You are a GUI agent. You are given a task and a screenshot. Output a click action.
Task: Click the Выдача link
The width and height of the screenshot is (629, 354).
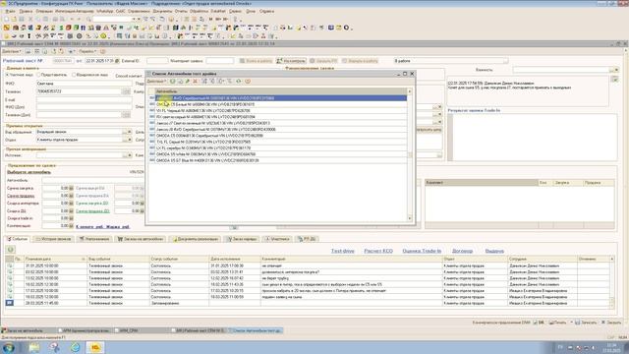pyautogui.click(x=494, y=251)
